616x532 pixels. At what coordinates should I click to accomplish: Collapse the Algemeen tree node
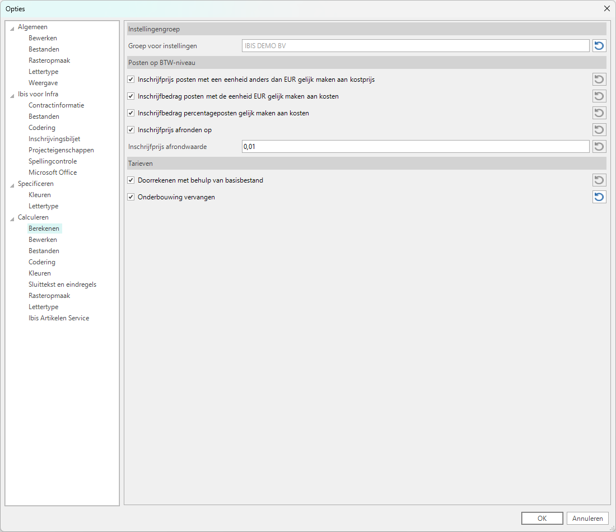coord(12,27)
